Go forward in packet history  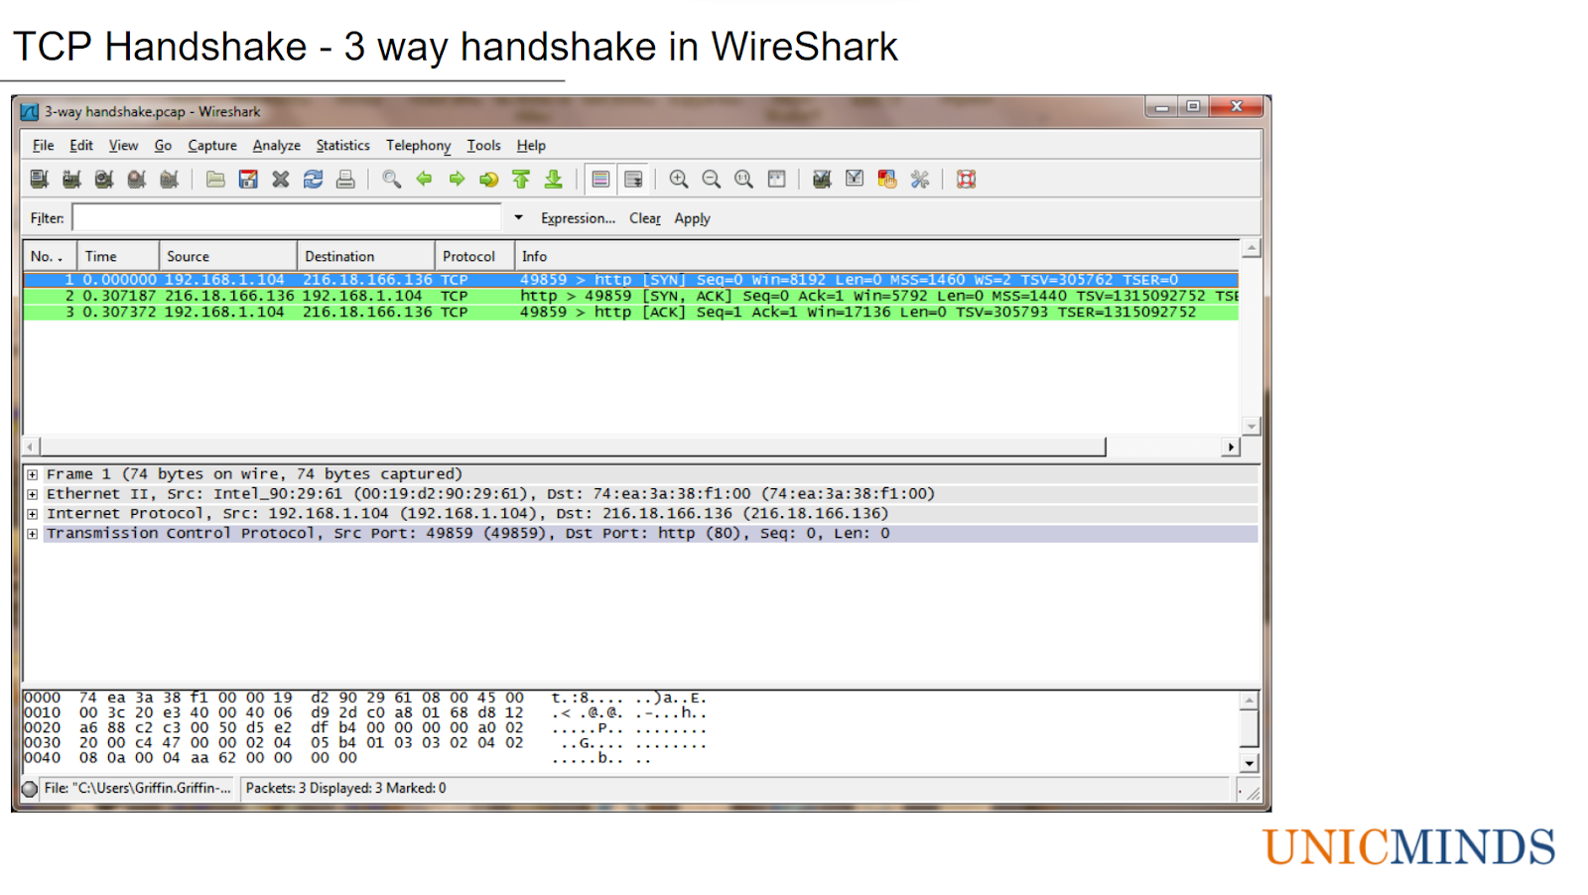[457, 180]
